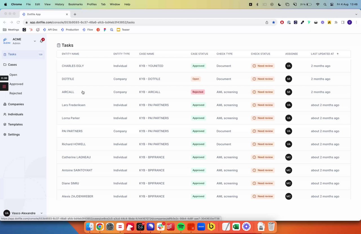
Task: Open the Lars Frederiksen task row
Action: pyautogui.click(x=204, y=105)
